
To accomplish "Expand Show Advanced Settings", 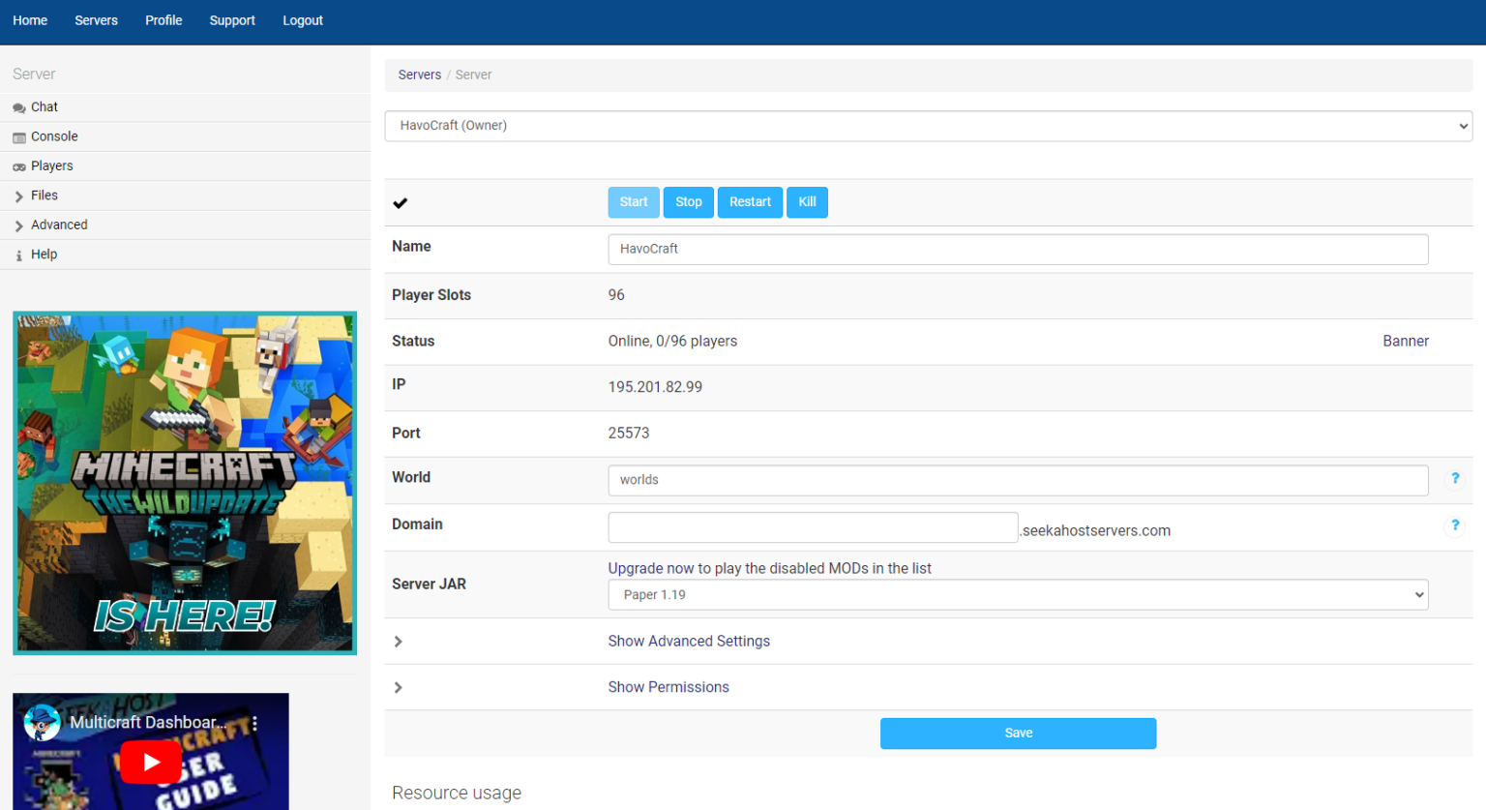I will [x=689, y=641].
